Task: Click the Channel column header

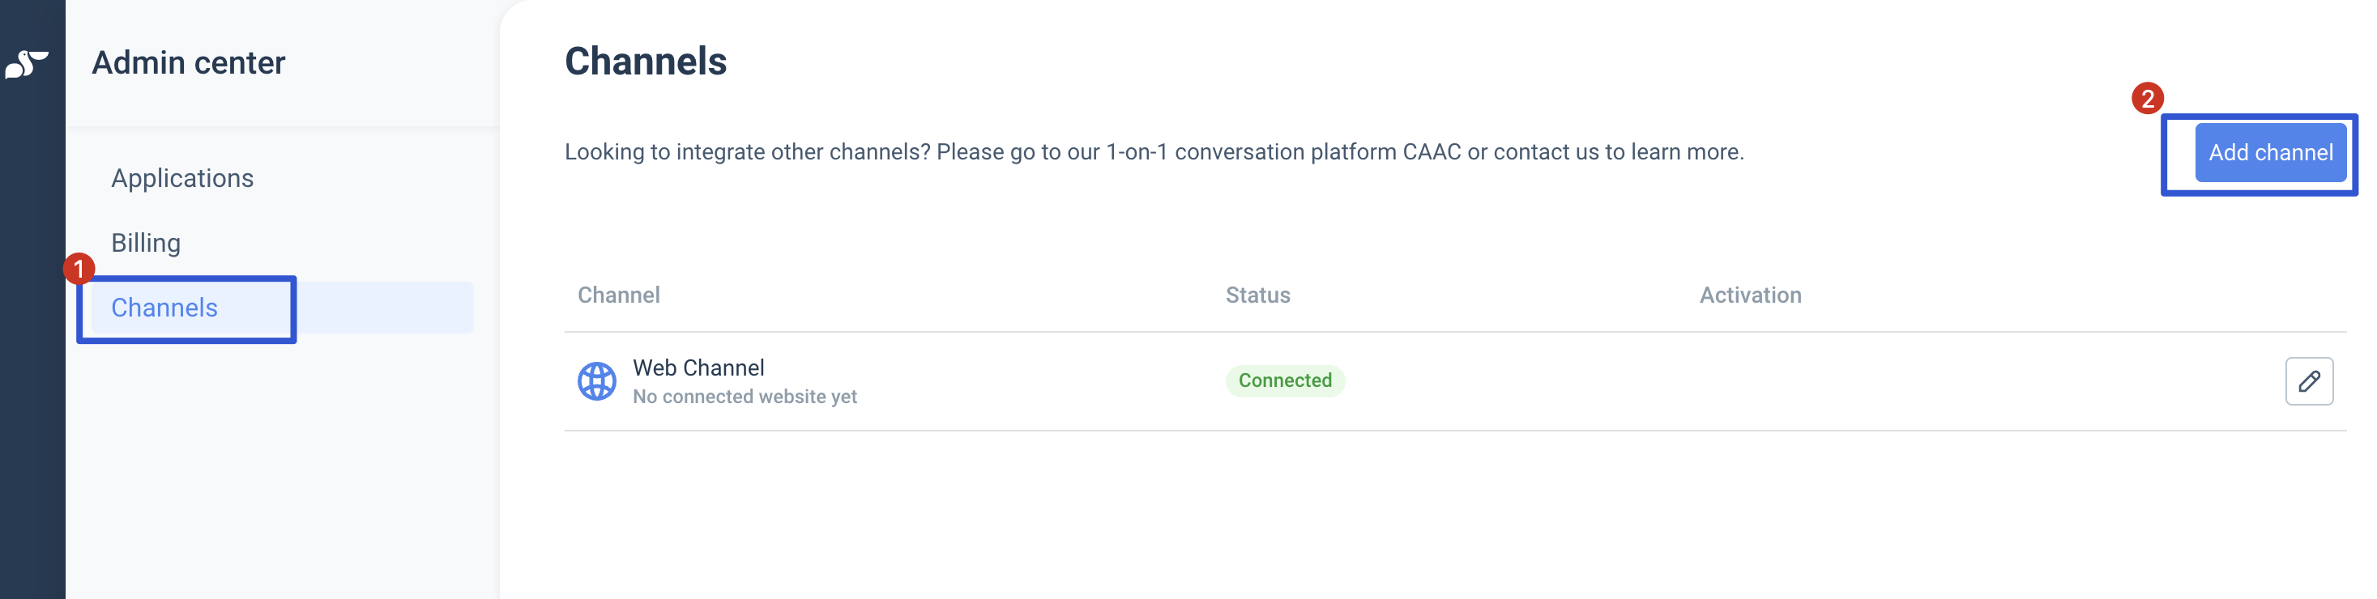Action: tap(618, 295)
